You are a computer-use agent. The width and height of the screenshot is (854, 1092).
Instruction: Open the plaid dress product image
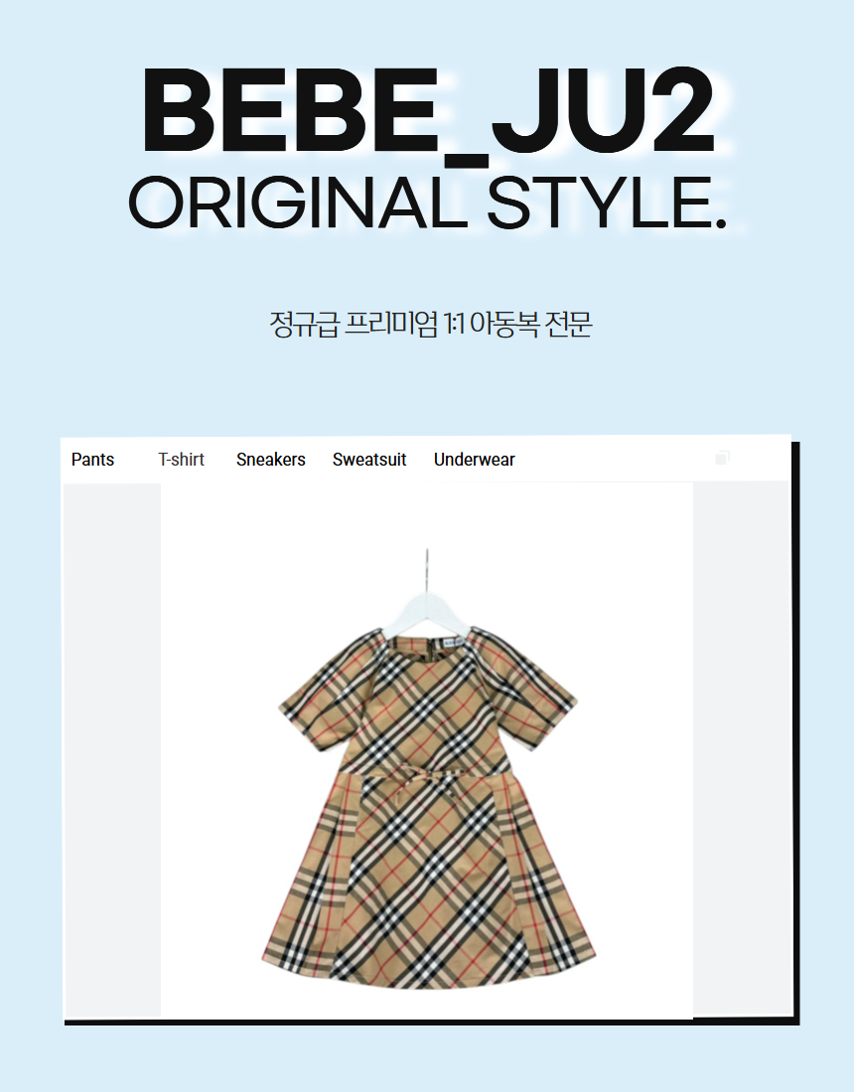tap(427, 751)
